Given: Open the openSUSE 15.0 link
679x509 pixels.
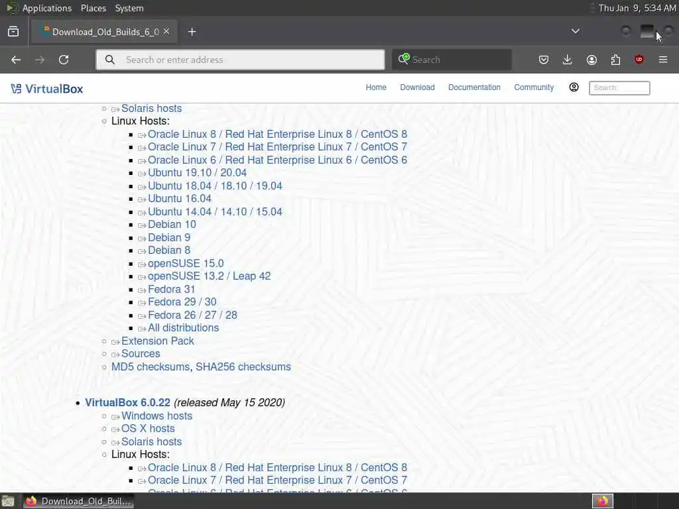Looking at the screenshot, I should (x=186, y=263).
